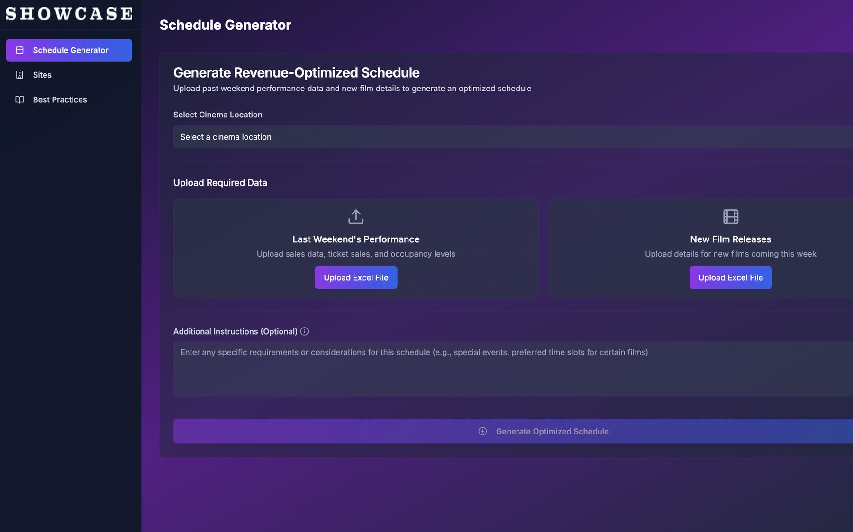Click 'Upload sales data, ticket sales' description
Screen dimensions: 853x532
pyautogui.click(x=356, y=254)
